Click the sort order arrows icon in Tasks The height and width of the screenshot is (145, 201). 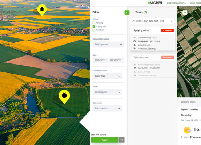click(133, 21)
